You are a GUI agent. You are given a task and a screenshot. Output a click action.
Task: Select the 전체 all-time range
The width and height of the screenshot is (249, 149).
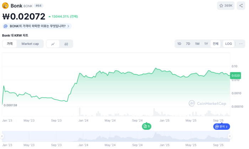click(216, 44)
